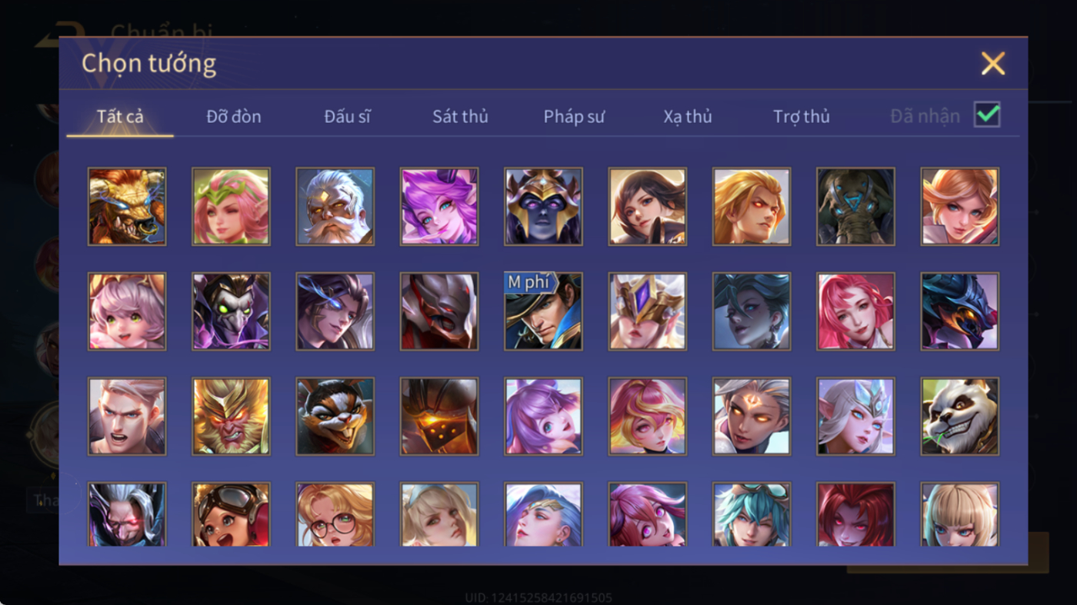Screen dimensions: 1077x605
Task: Show the 'Xạ thủ' hero category
Action: 688,117
